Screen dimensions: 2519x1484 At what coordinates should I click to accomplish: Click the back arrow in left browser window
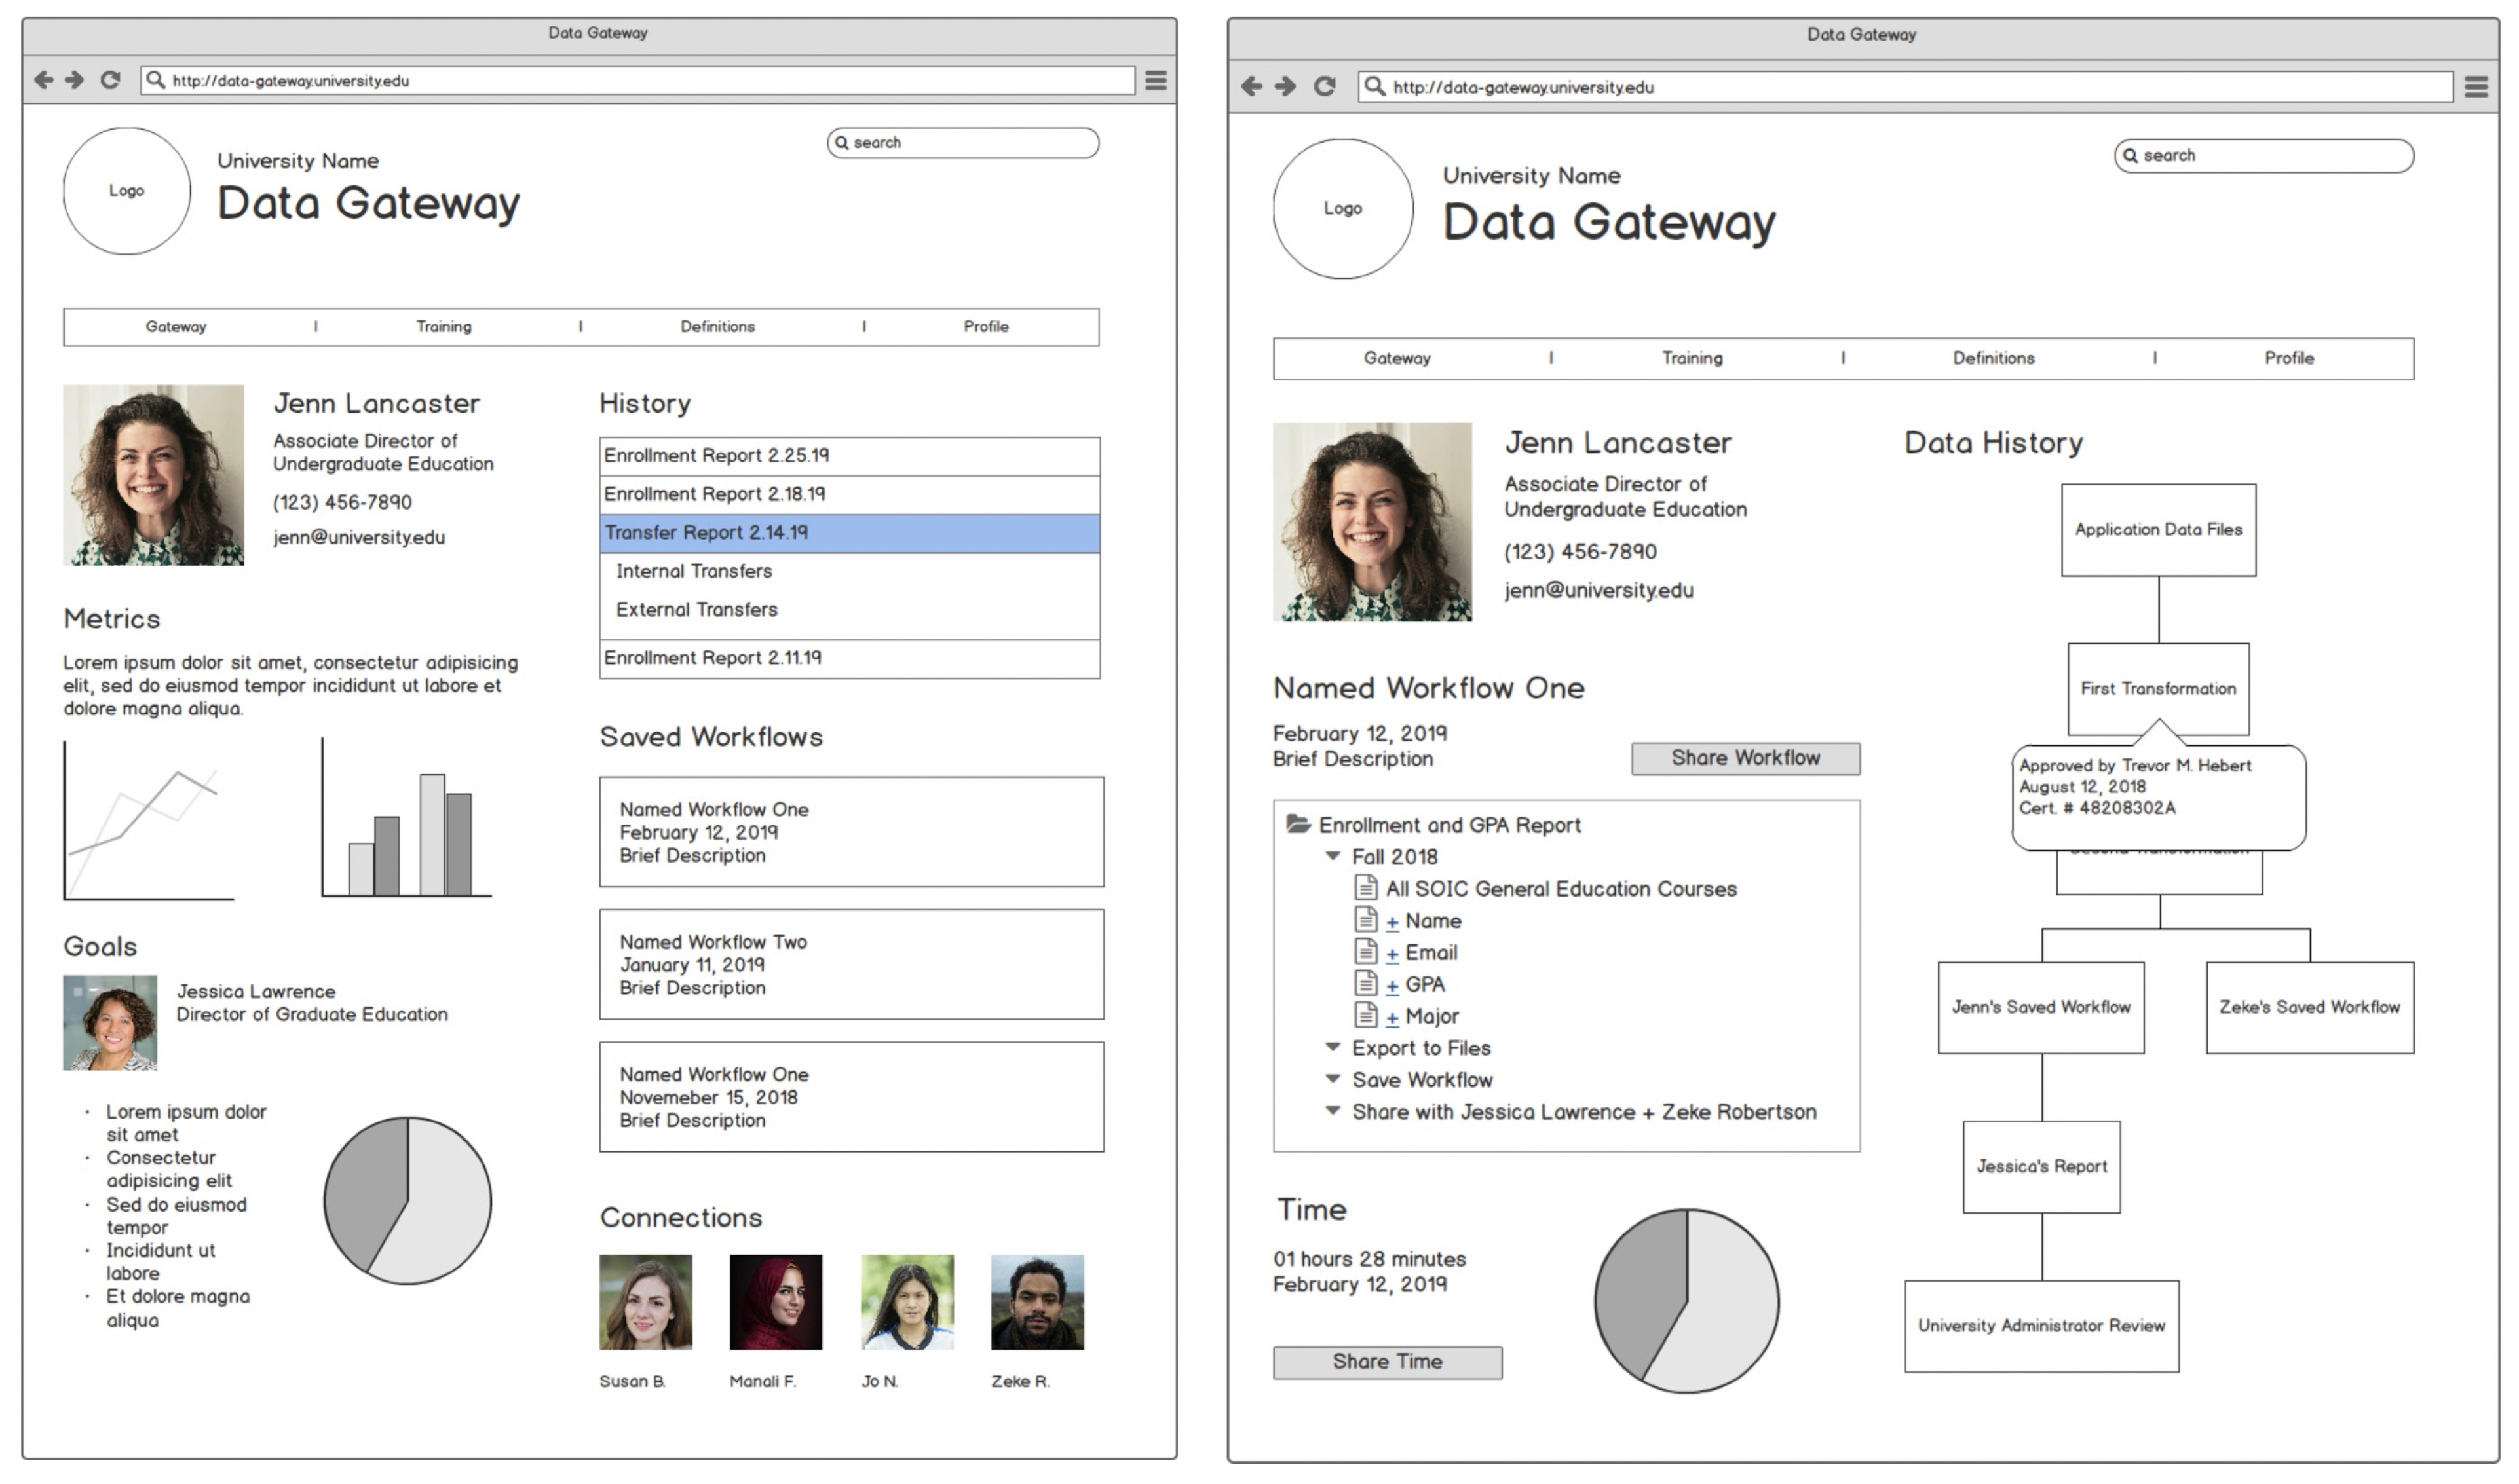point(44,80)
